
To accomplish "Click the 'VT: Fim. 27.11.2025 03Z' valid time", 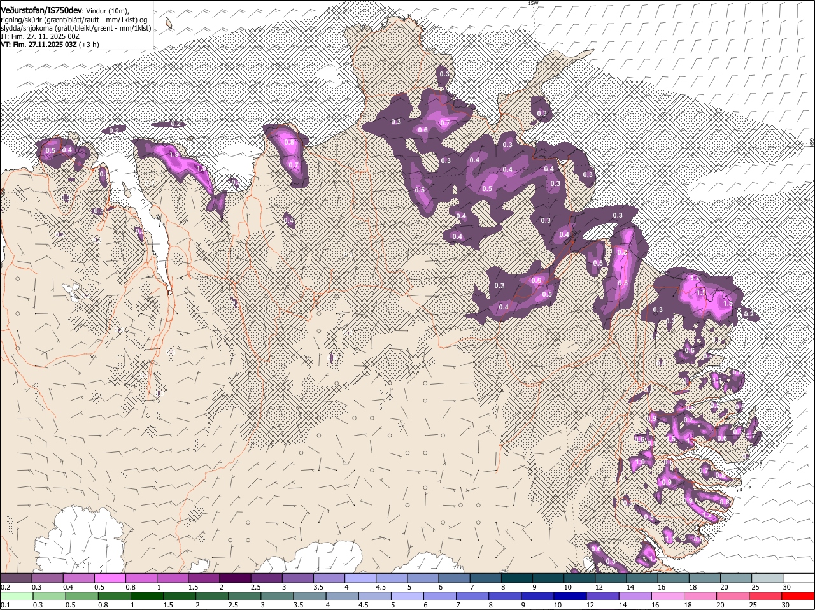I will [x=39, y=45].
